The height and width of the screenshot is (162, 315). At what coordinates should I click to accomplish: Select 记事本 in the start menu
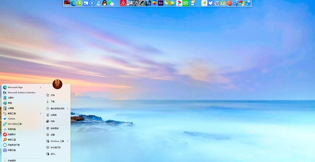click(11, 98)
